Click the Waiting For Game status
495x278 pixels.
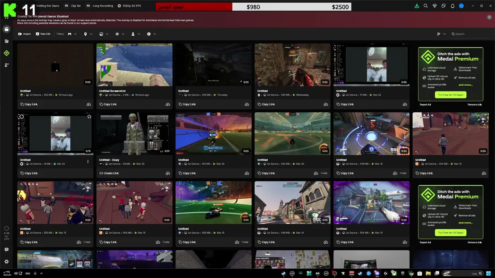[x=48, y=6]
